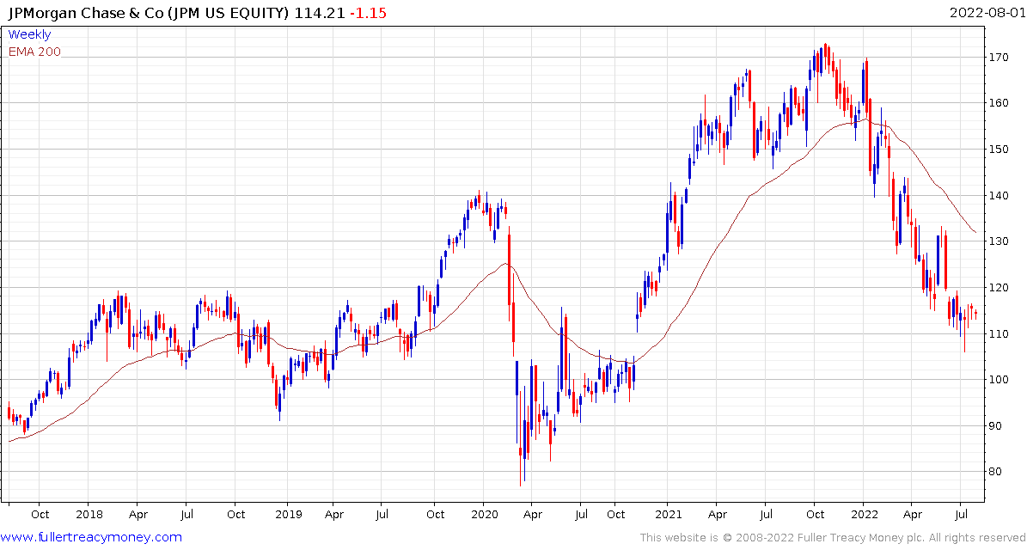Click the -1.15 price change value
Viewport: 1027px width, 550px height.
(367, 12)
